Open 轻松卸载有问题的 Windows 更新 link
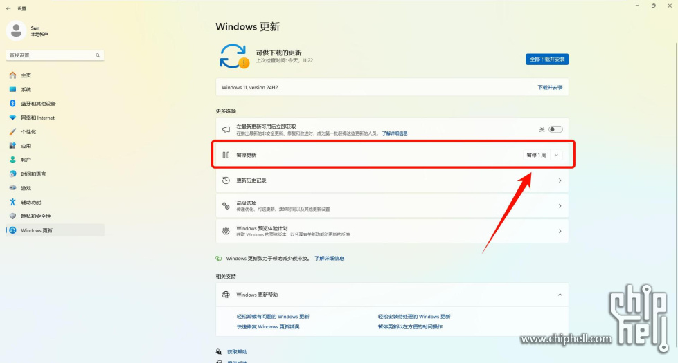Image resolution: width=678 pixels, height=363 pixels. click(x=273, y=317)
